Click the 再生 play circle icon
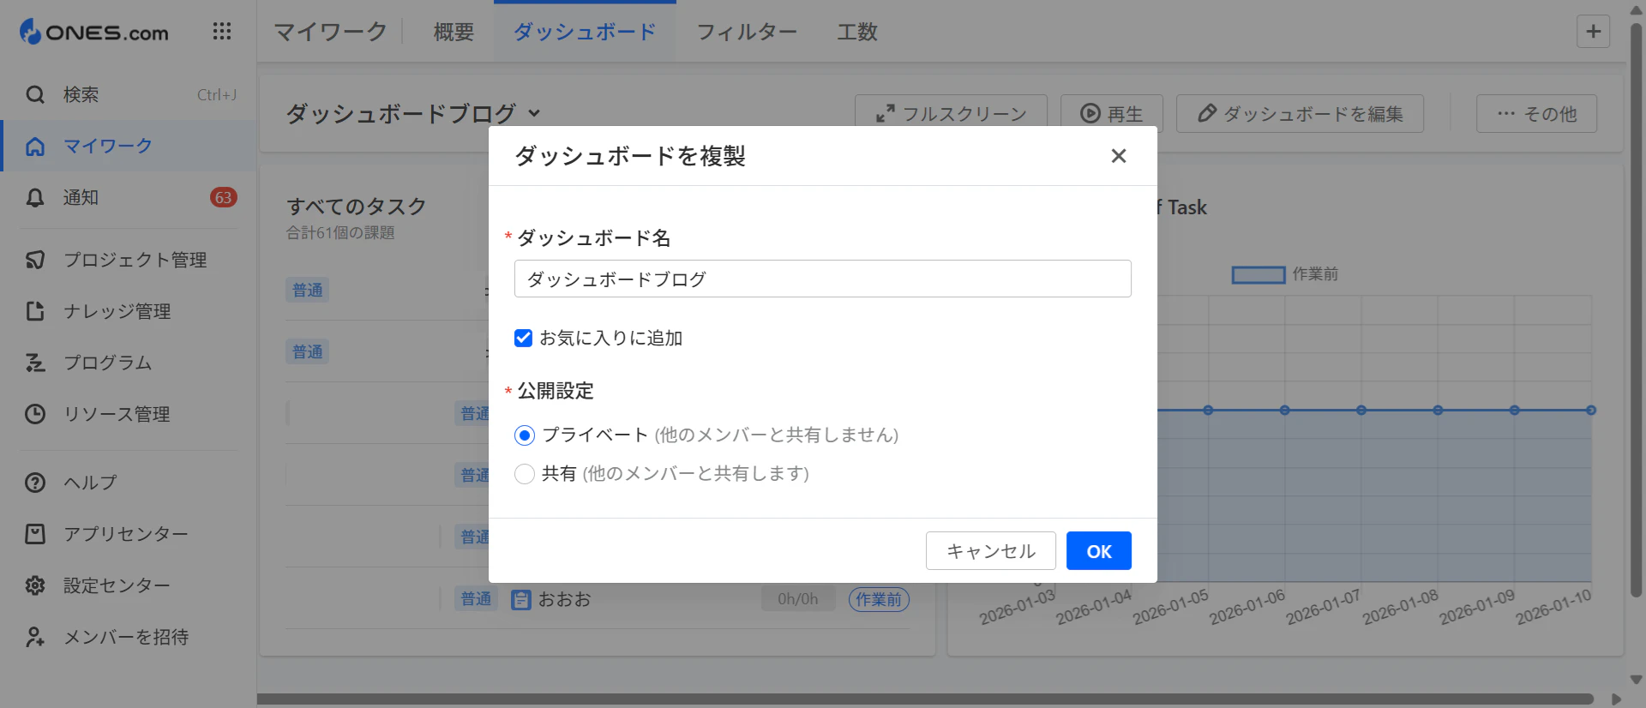1646x708 pixels. (1090, 114)
